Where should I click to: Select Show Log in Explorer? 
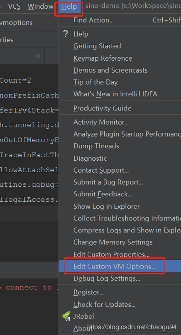point(120,206)
